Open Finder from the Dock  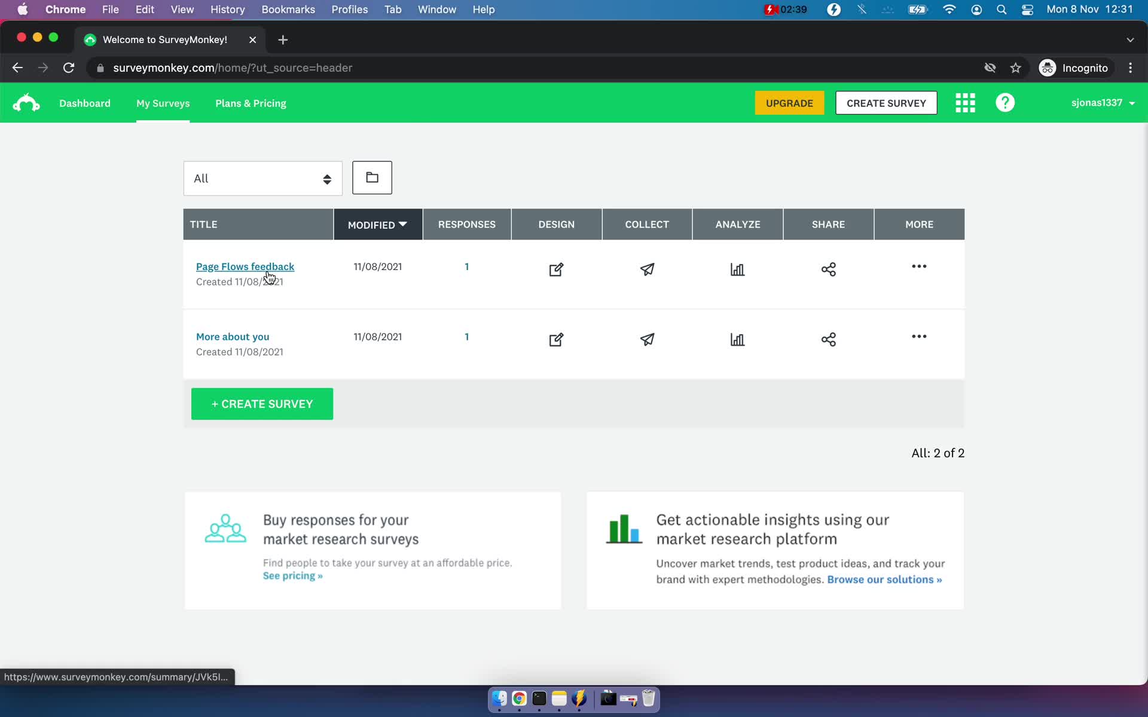(499, 698)
